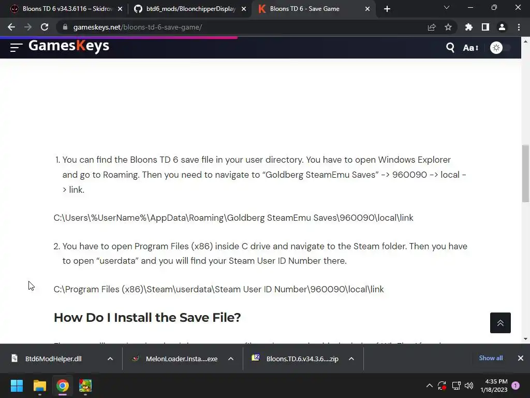Screen dimensions: 530x398
Task: Open File Explorer from the taskbar
Action: click(x=39, y=386)
